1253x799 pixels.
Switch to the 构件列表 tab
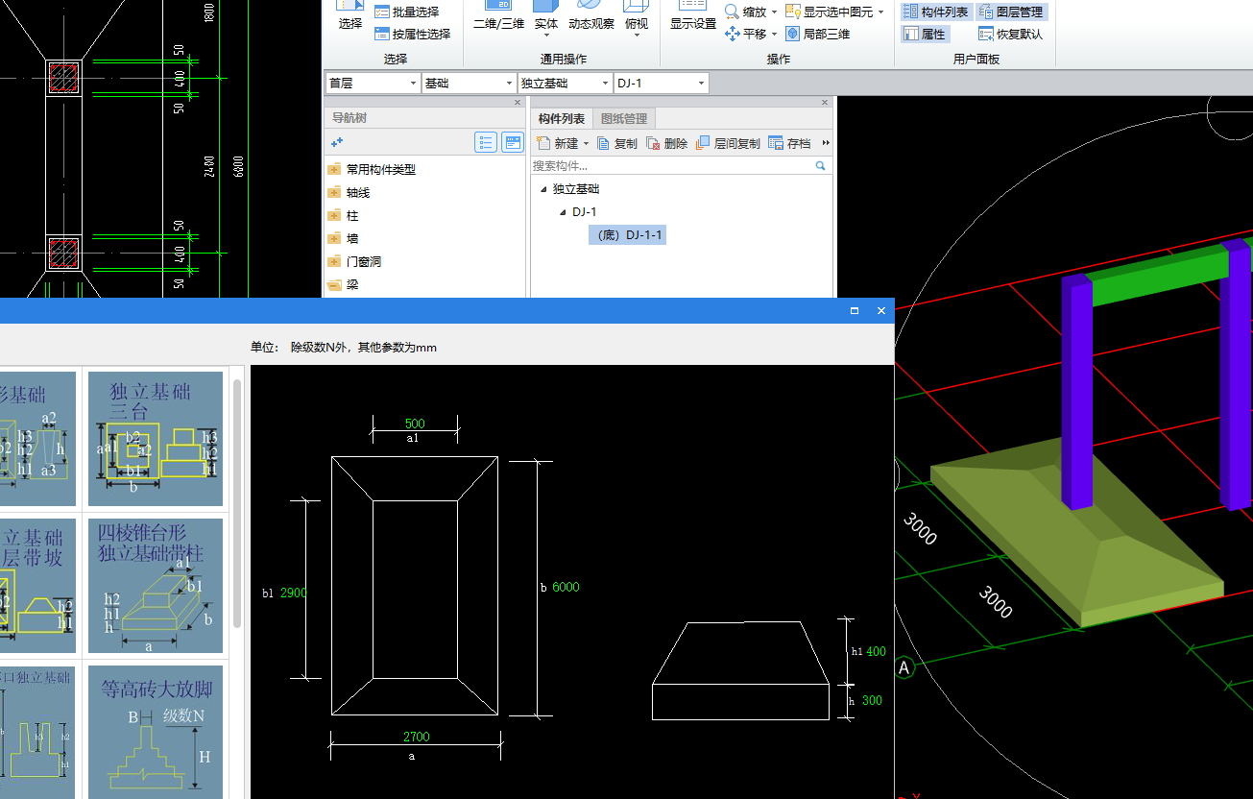point(561,119)
